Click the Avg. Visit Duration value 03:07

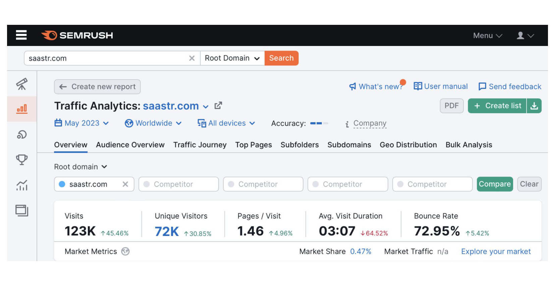337,231
